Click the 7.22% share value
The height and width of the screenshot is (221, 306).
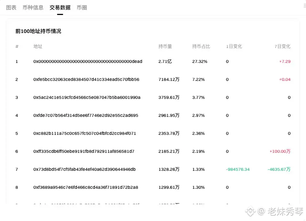point(199,79)
